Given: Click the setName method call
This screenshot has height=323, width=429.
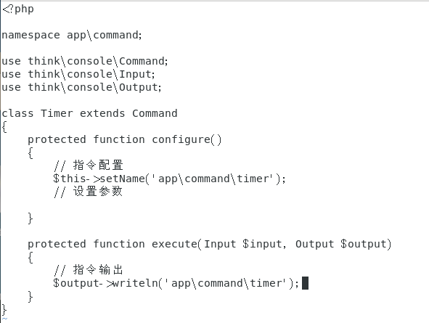Looking at the screenshot, I should click(x=122, y=179).
